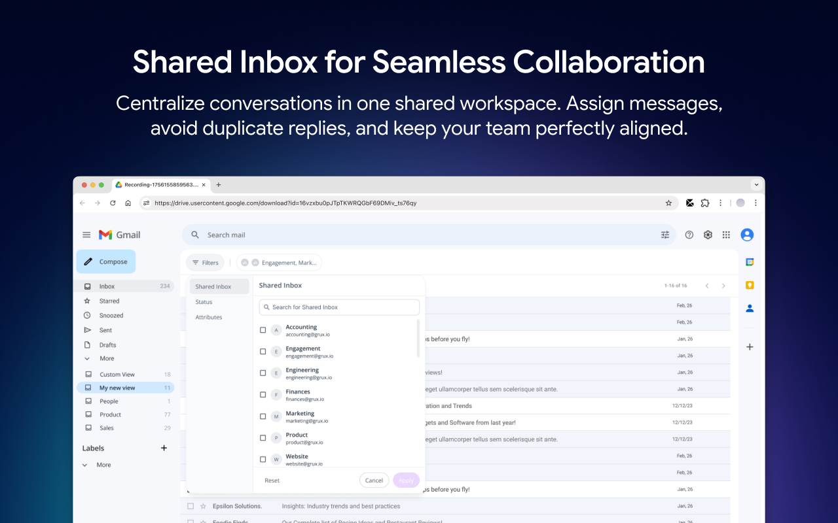Viewport: 838px width, 523px height.
Task: Go to older emails with right chevron
Action: [x=723, y=286]
